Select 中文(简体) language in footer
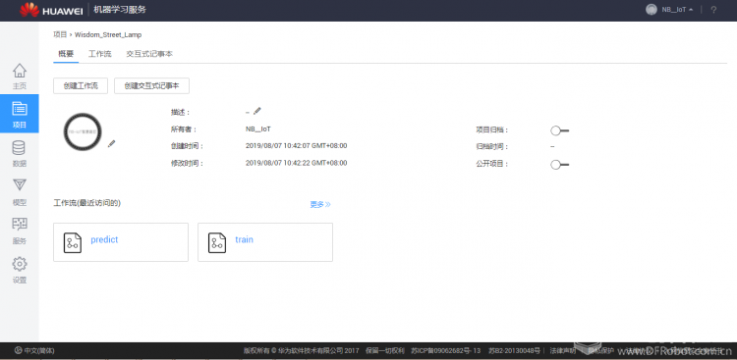This screenshot has width=737, height=360. [x=39, y=350]
